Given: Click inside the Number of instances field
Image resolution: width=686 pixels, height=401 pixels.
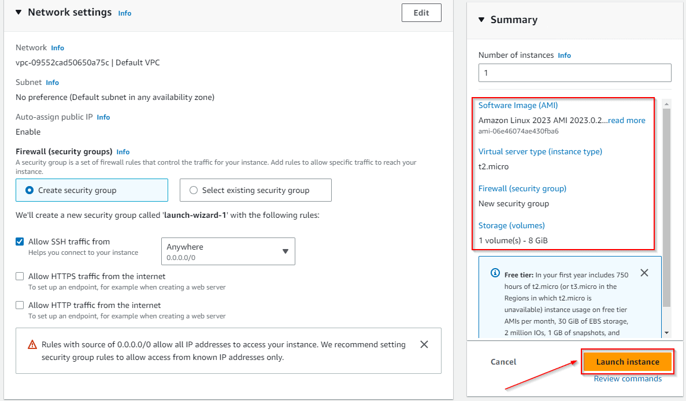Looking at the screenshot, I should point(574,72).
